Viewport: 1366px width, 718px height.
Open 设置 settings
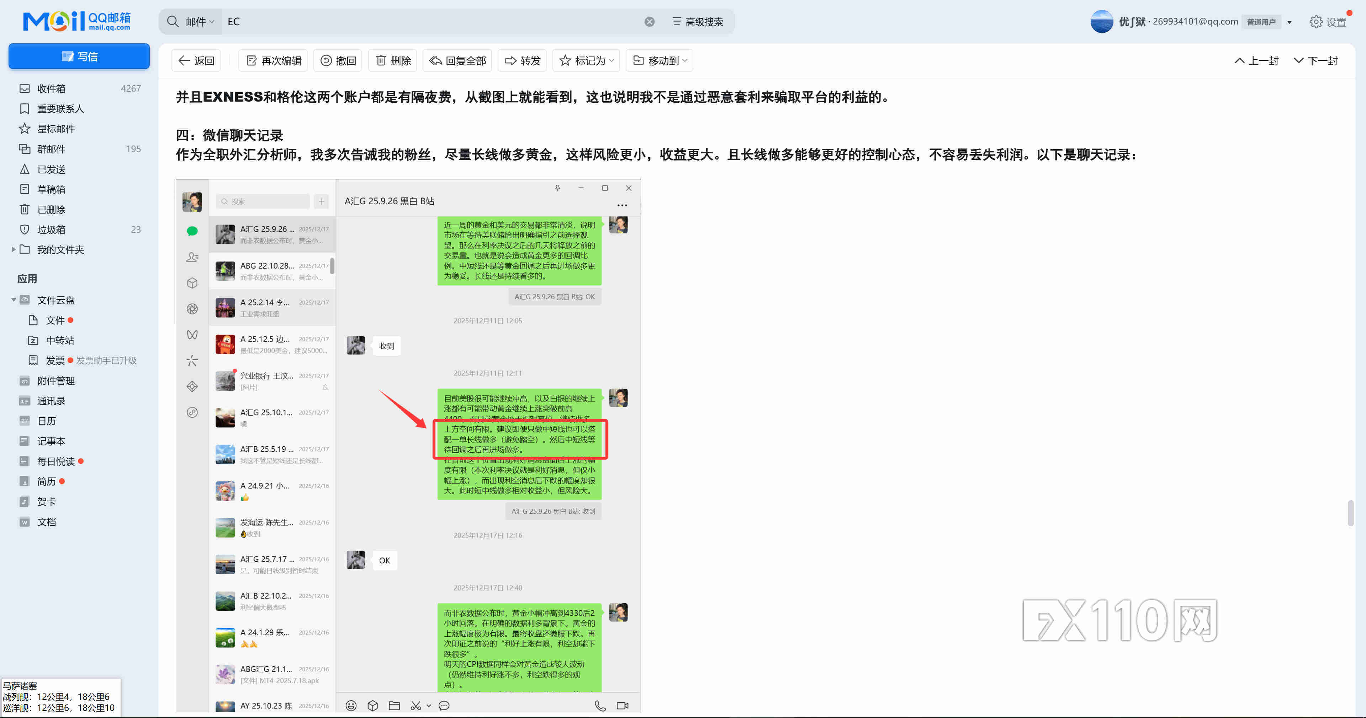click(1328, 22)
